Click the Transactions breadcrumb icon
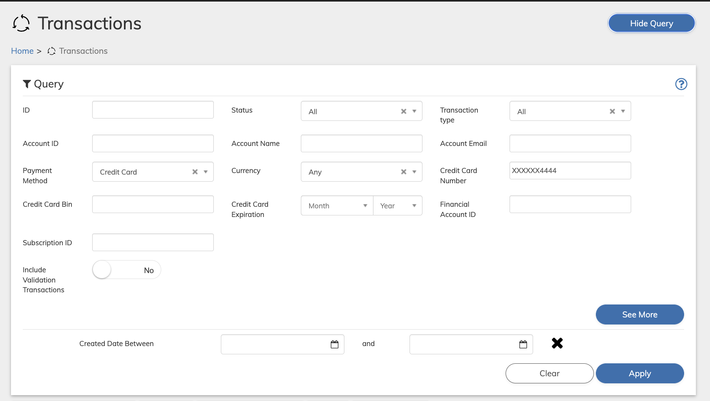 click(51, 51)
